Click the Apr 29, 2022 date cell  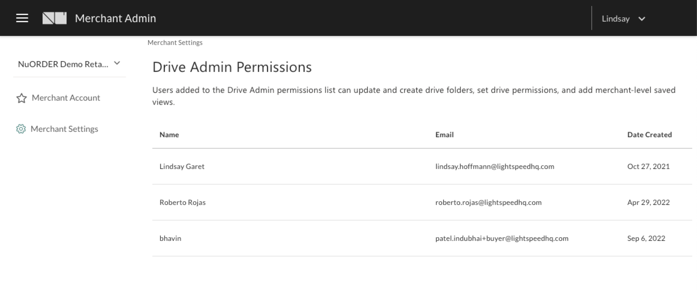click(648, 202)
